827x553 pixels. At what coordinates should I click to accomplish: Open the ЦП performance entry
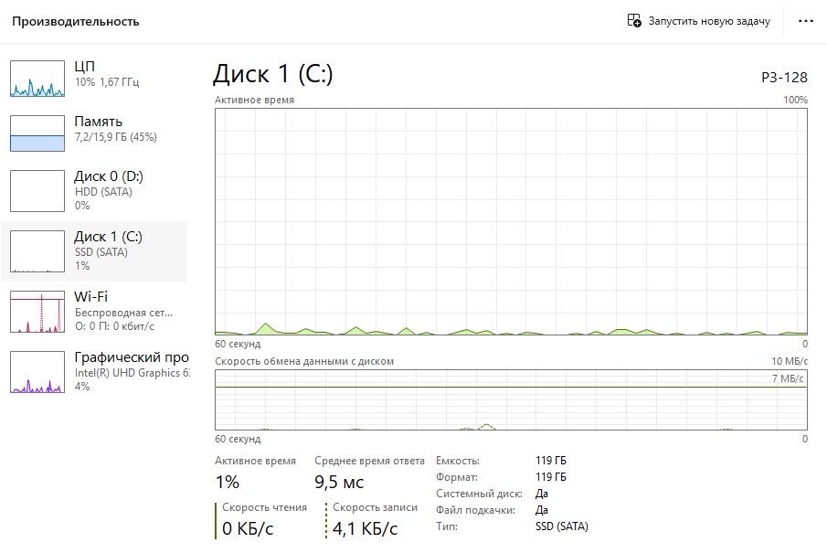point(94,78)
